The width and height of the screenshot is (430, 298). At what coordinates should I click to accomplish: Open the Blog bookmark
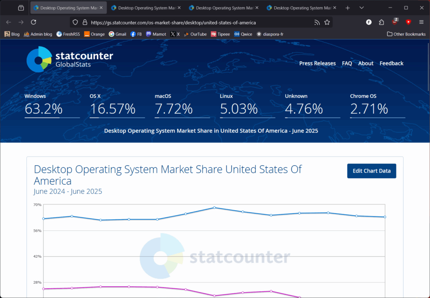pos(12,34)
